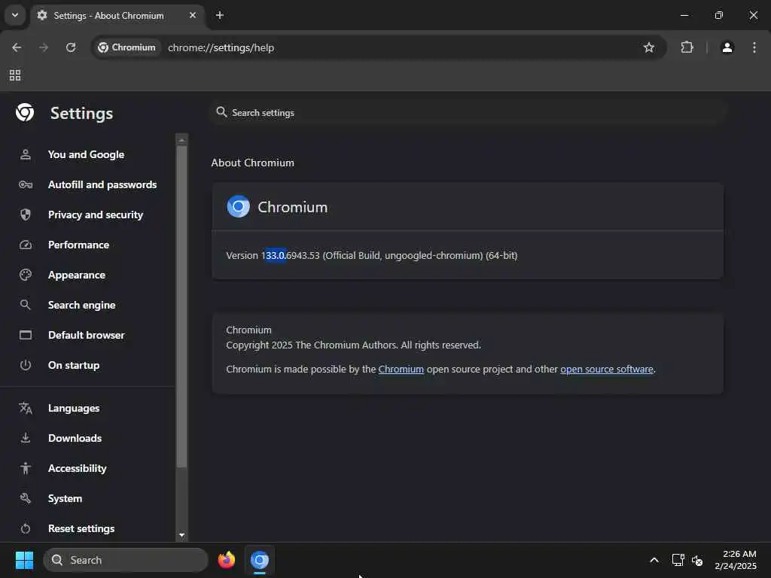Select the Settings - About Chromium tab

[117, 15]
